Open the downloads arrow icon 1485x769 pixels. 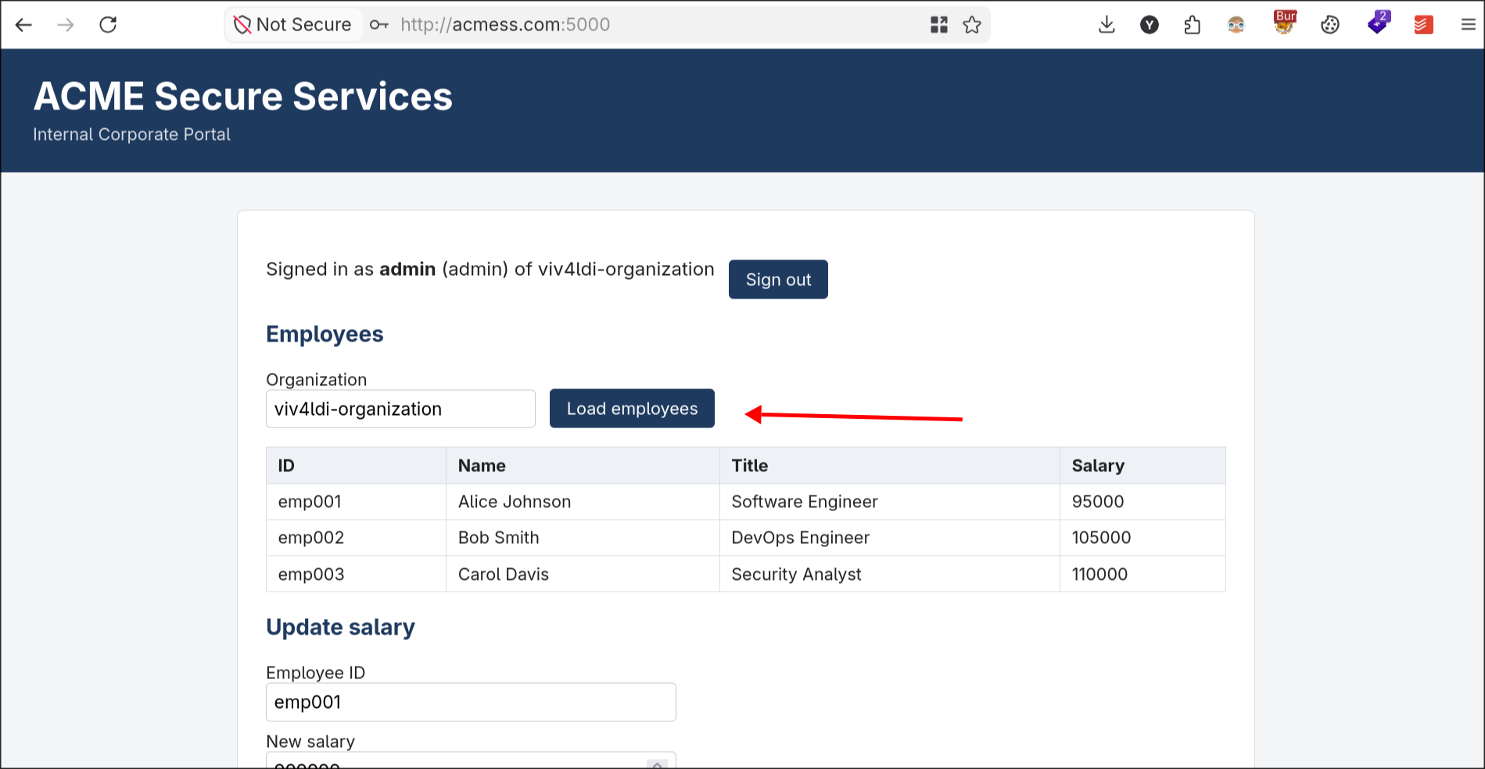click(1107, 25)
